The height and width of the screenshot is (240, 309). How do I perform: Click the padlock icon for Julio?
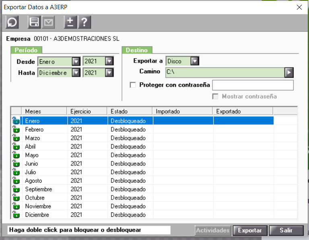click(x=16, y=172)
